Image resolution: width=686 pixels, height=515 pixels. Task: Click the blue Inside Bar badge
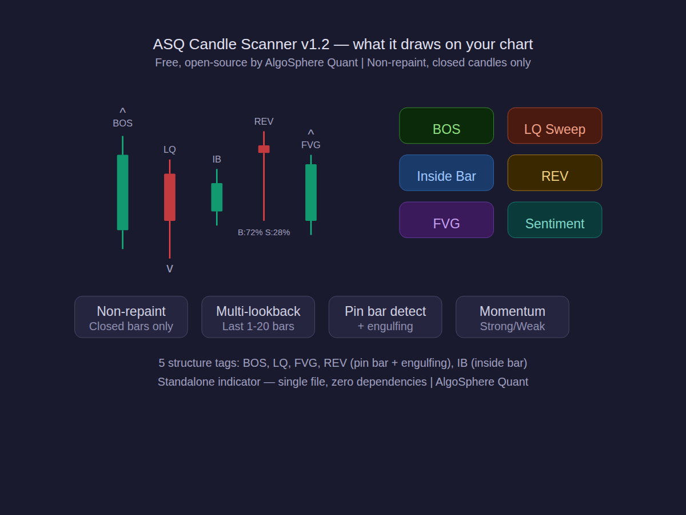[x=446, y=173]
